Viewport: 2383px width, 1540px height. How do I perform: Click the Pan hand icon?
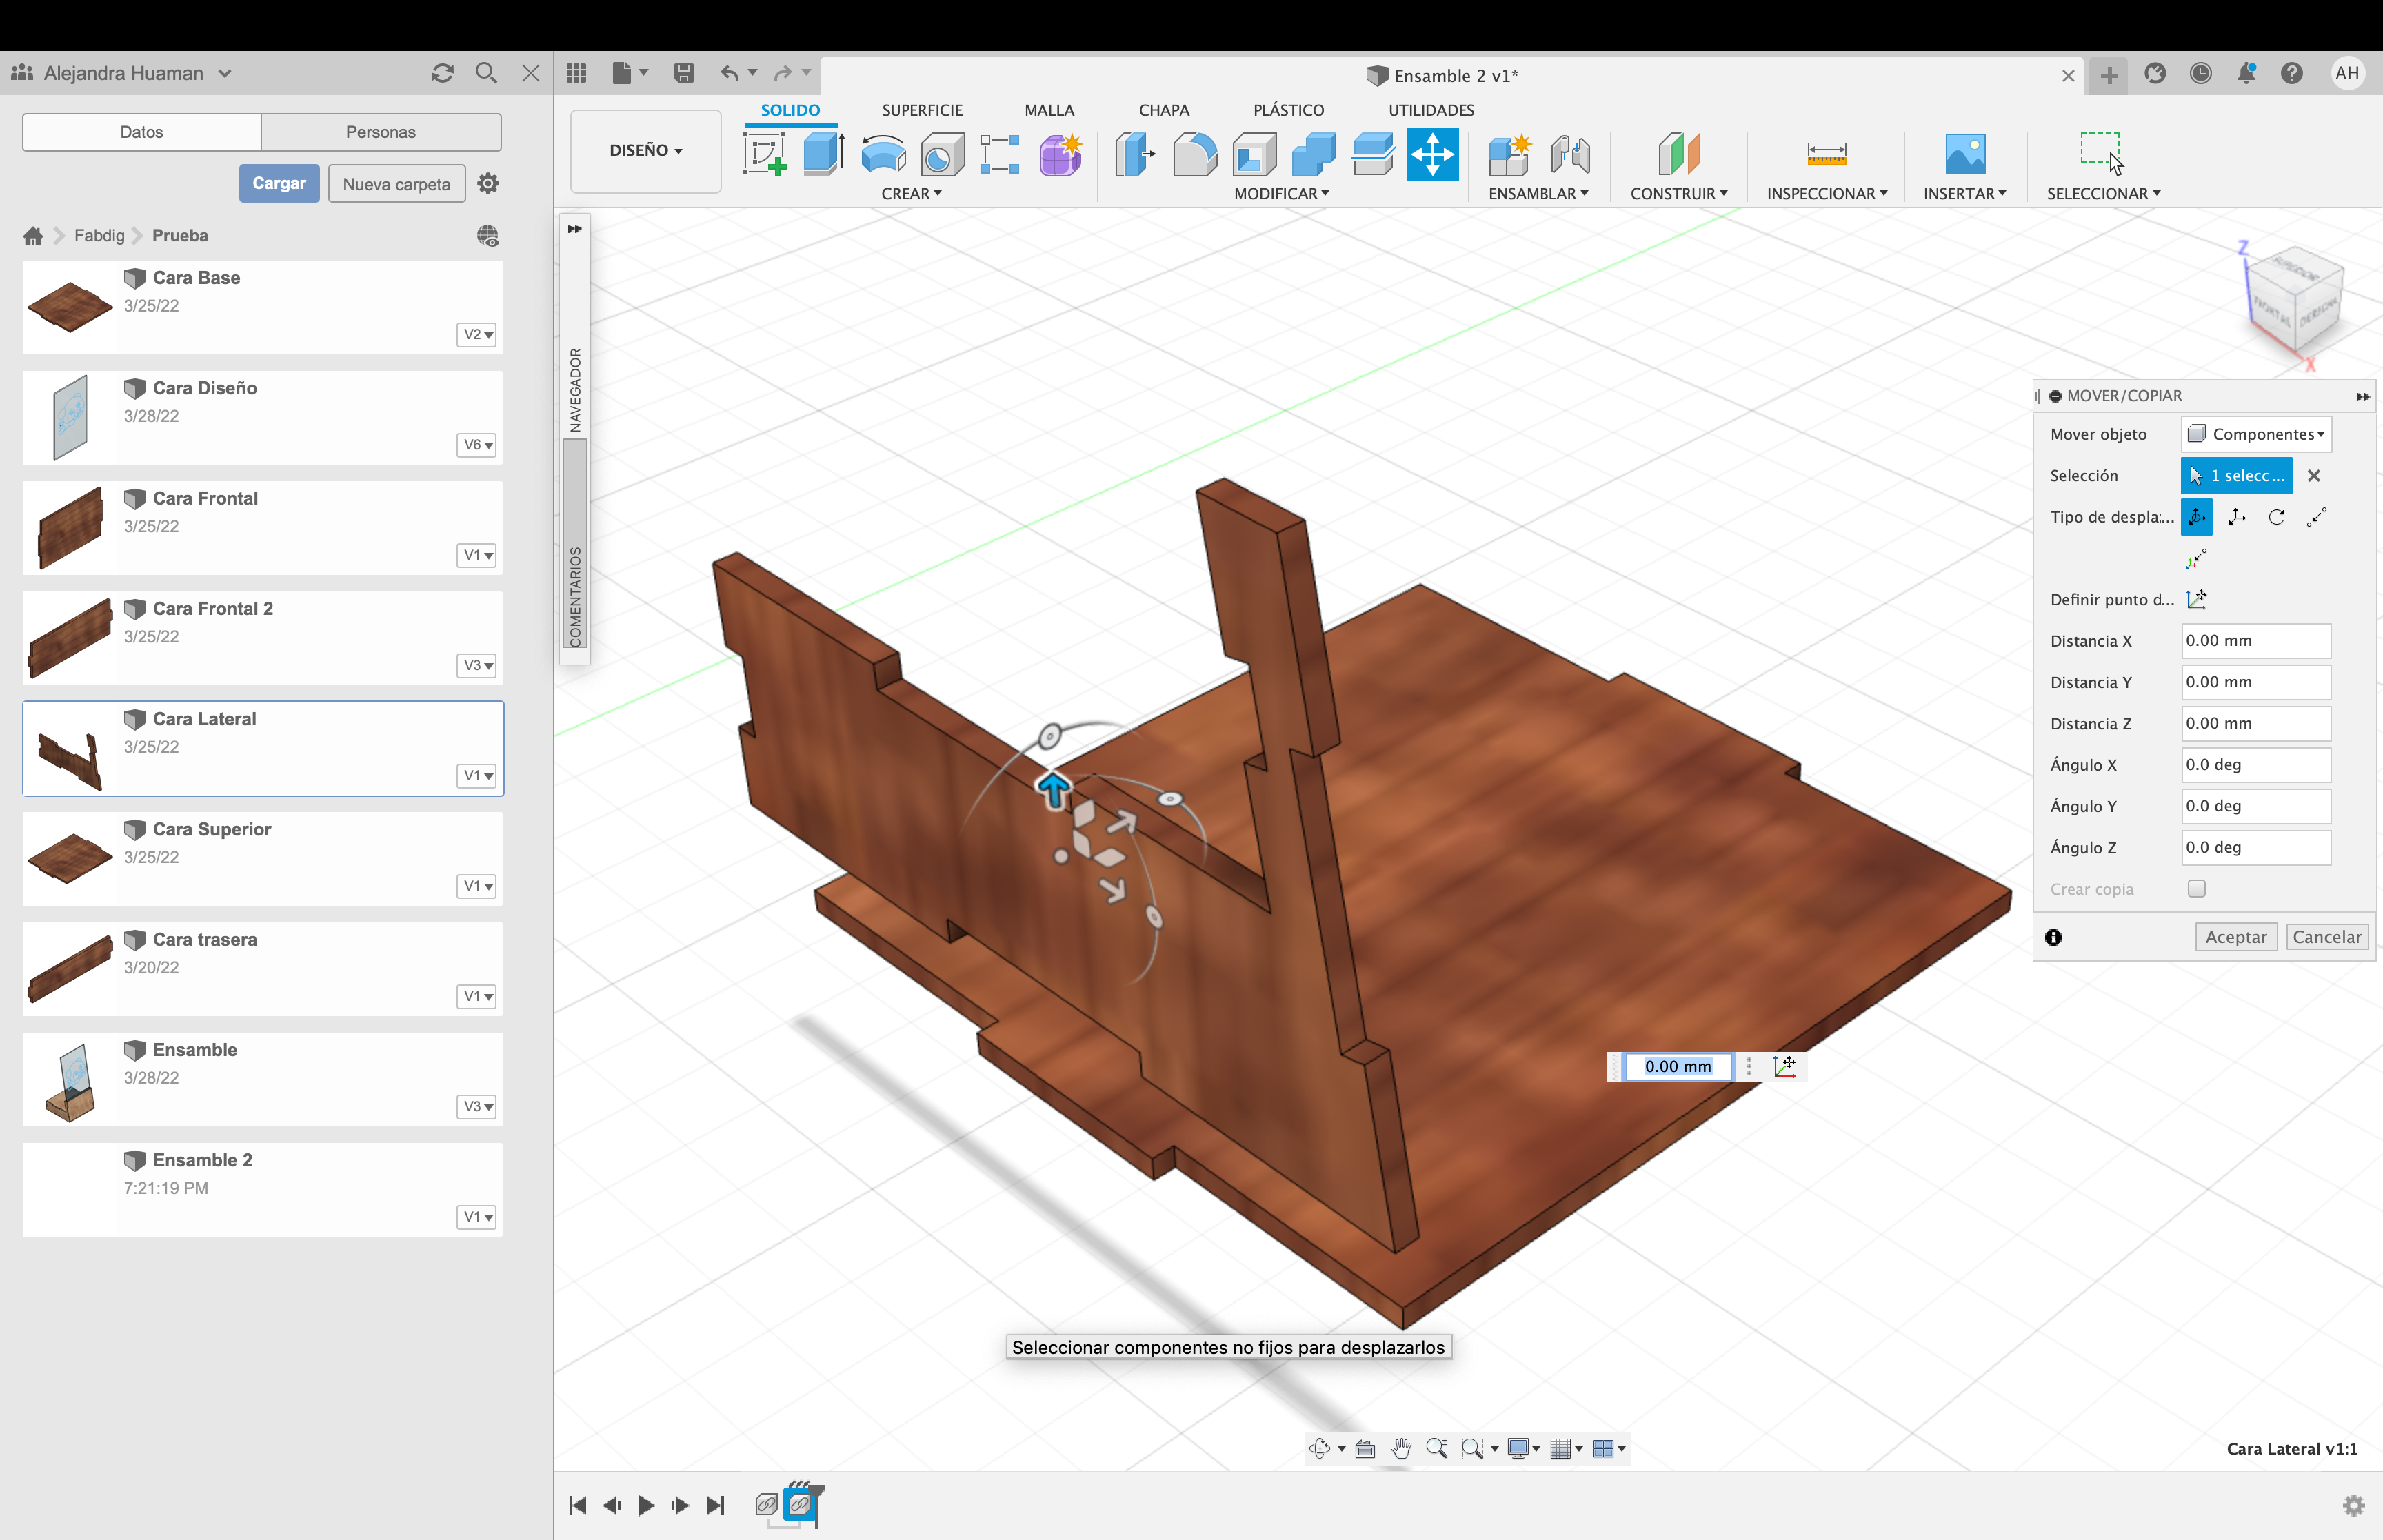click(x=1401, y=1449)
